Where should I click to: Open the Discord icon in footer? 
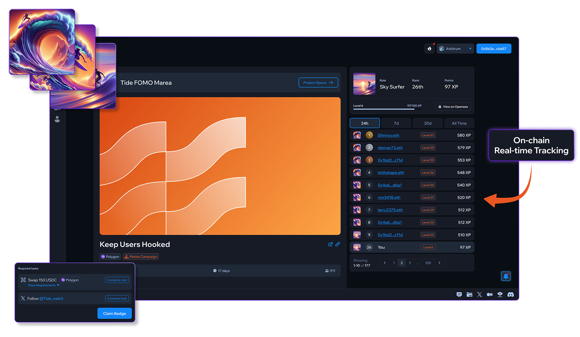coord(511,294)
